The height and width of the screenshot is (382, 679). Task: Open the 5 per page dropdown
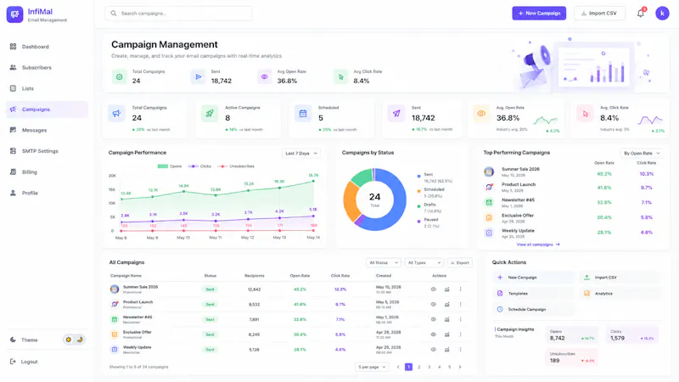[372, 367]
